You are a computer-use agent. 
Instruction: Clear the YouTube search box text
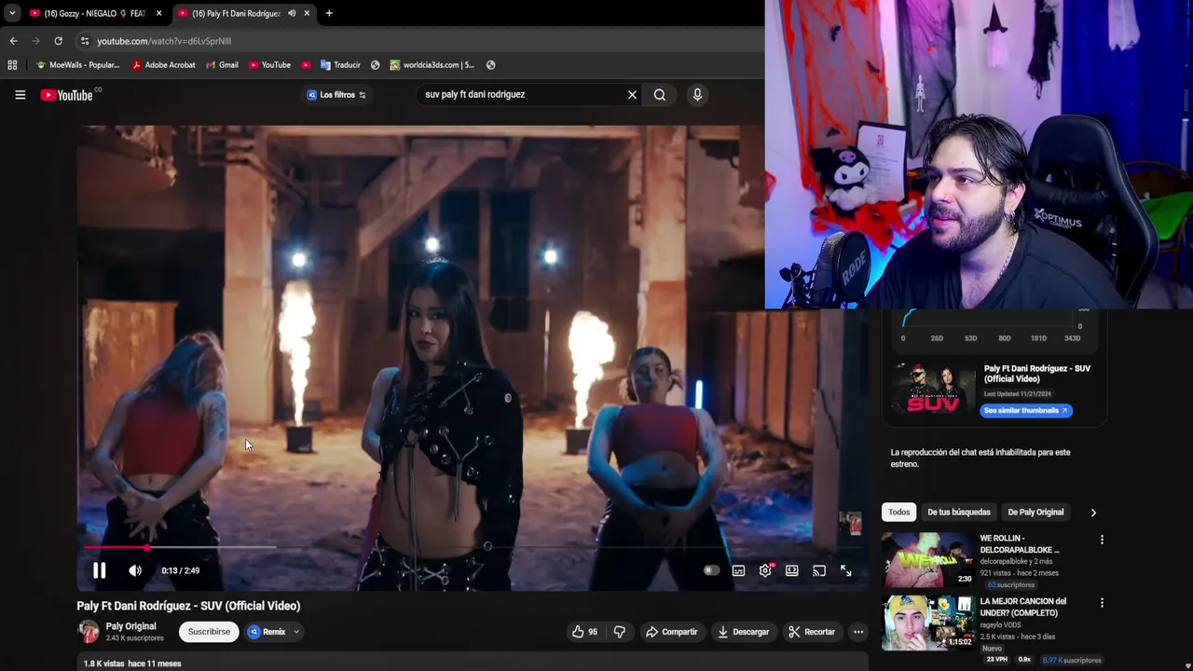(632, 94)
